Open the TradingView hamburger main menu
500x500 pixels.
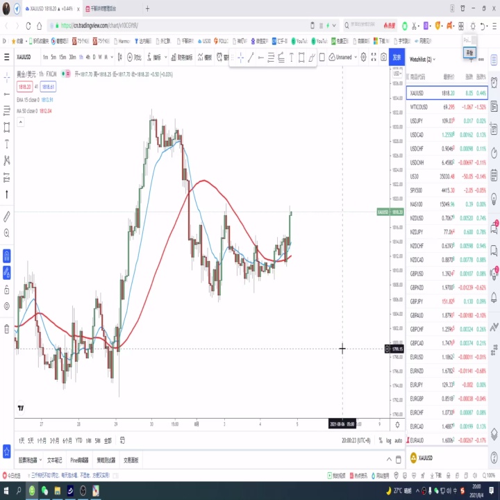tap(6, 57)
